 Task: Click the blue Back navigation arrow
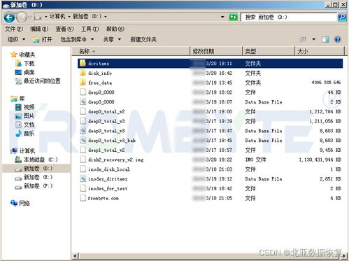click(10, 17)
